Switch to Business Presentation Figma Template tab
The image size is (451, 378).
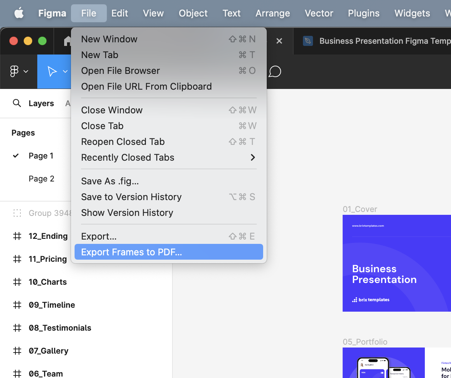click(x=372, y=41)
